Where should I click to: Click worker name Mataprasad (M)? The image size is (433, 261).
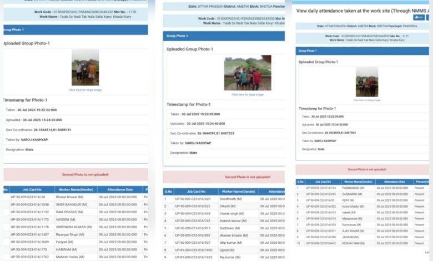click(x=352, y=219)
